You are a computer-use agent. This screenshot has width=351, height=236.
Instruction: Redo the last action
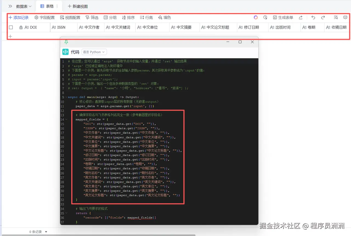coord(323,17)
